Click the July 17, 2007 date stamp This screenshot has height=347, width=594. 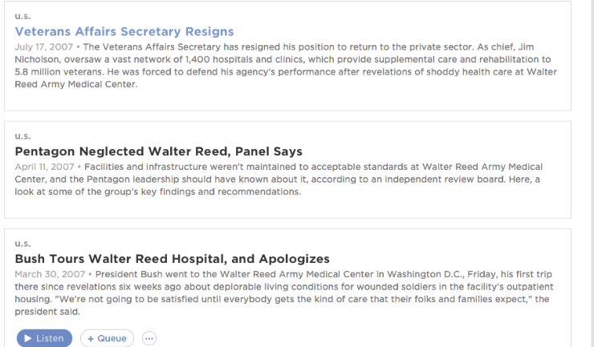(x=43, y=46)
